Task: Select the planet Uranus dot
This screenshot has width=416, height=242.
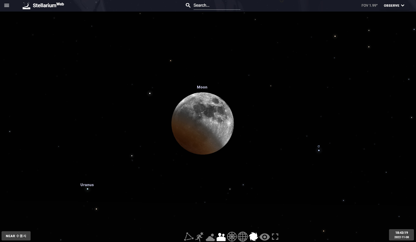Action: 87,189
